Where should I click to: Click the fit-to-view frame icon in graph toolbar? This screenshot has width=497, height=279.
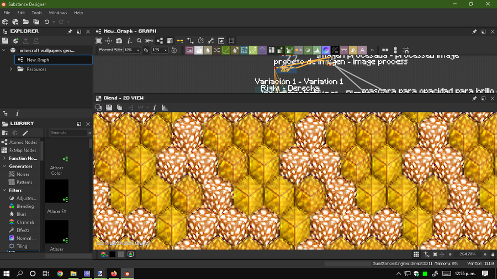click(99, 41)
